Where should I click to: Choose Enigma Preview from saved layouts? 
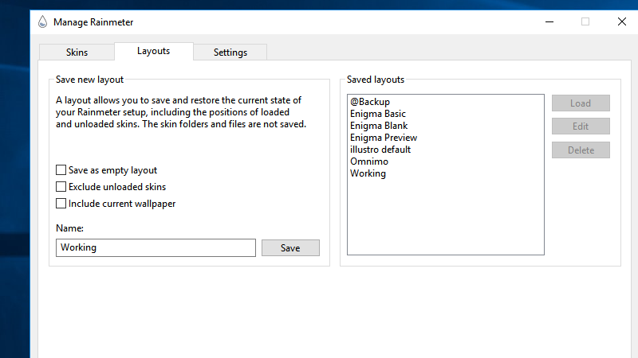[384, 138]
